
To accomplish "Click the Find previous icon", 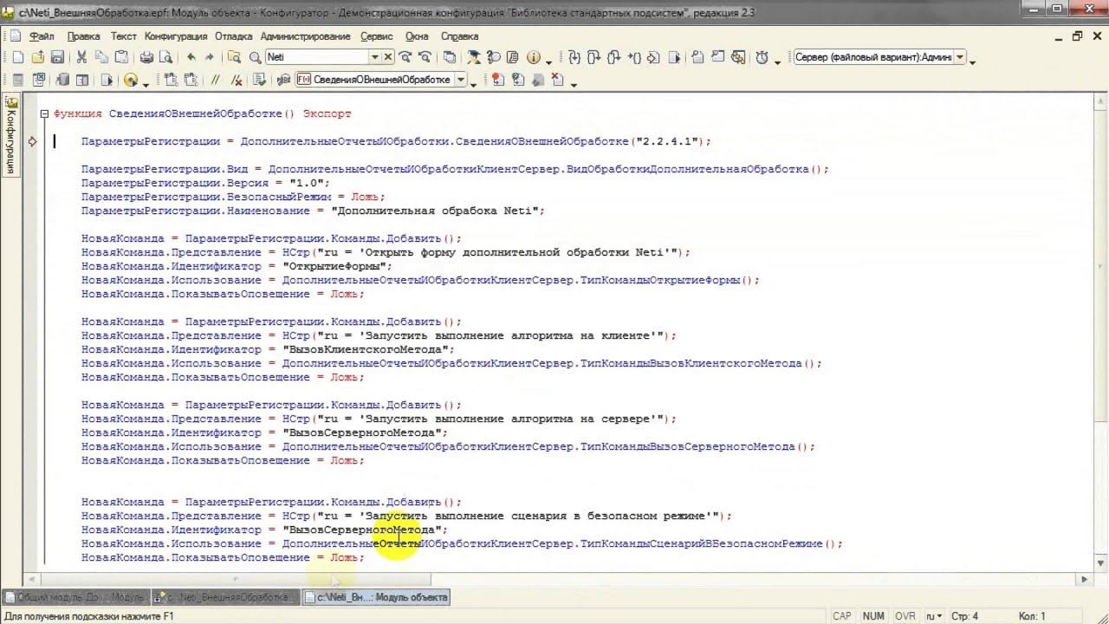I will (x=425, y=57).
